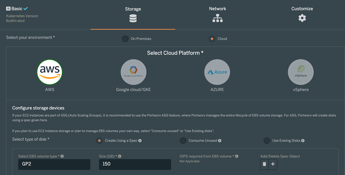
Task: Choose Use Exising Disks radio button
Action: (x=267, y=140)
